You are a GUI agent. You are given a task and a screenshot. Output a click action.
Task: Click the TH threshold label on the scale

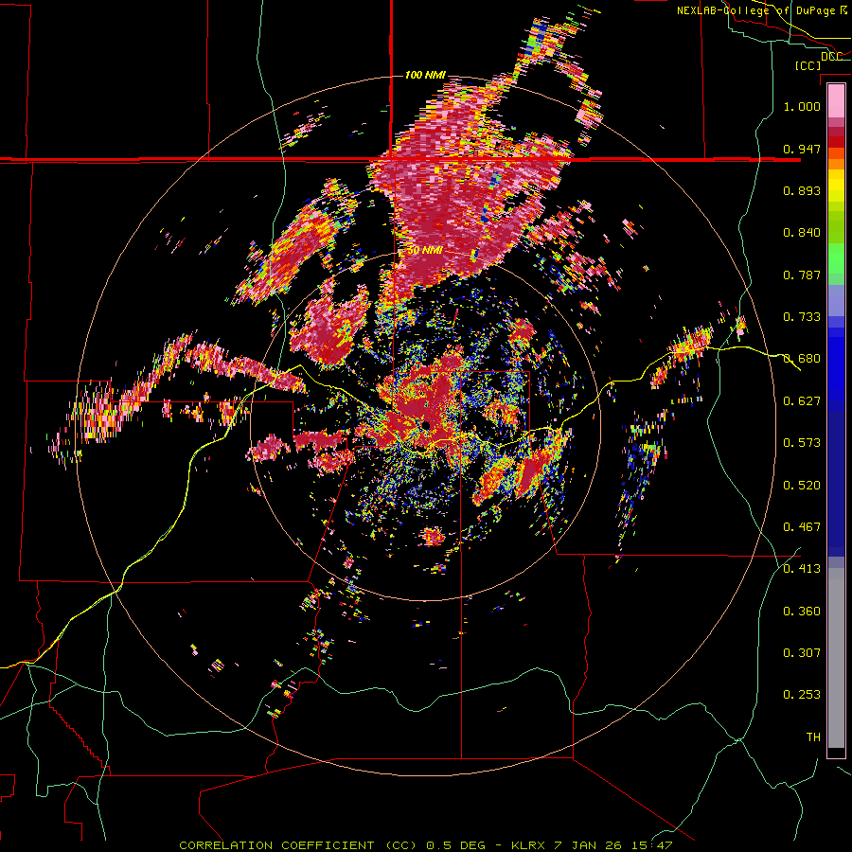tap(813, 737)
